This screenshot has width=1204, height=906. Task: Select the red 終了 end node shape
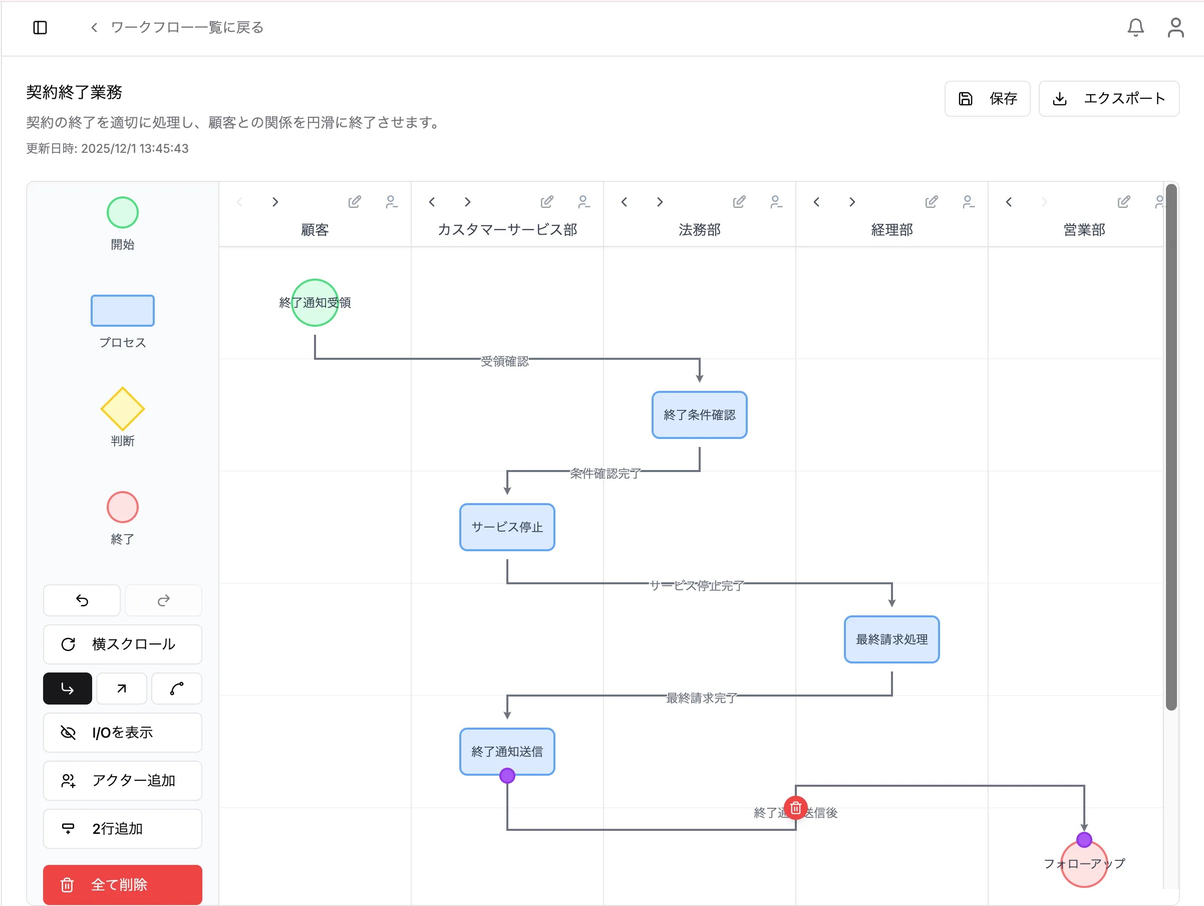tap(123, 507)
